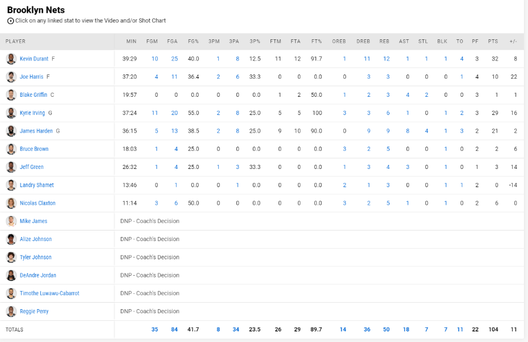Open Kyrie Irving's 11 made field goals
The height and width of the screenshot is (342, 528).
(155, 113)
